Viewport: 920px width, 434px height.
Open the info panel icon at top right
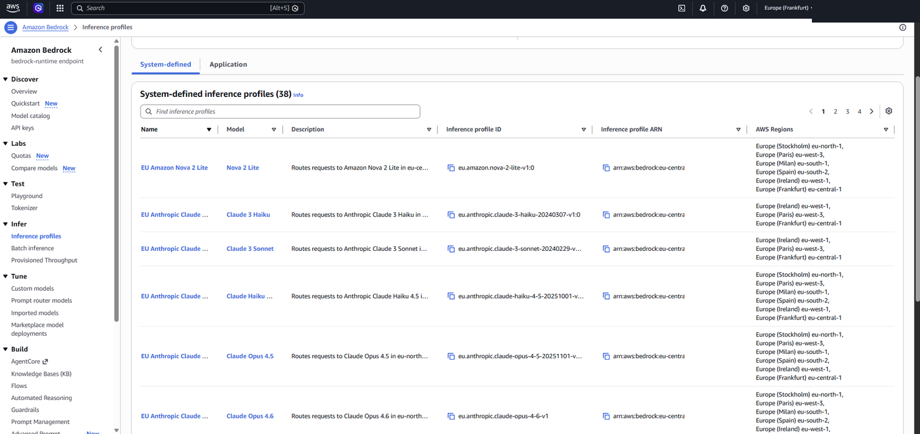(x=903, y=27)
